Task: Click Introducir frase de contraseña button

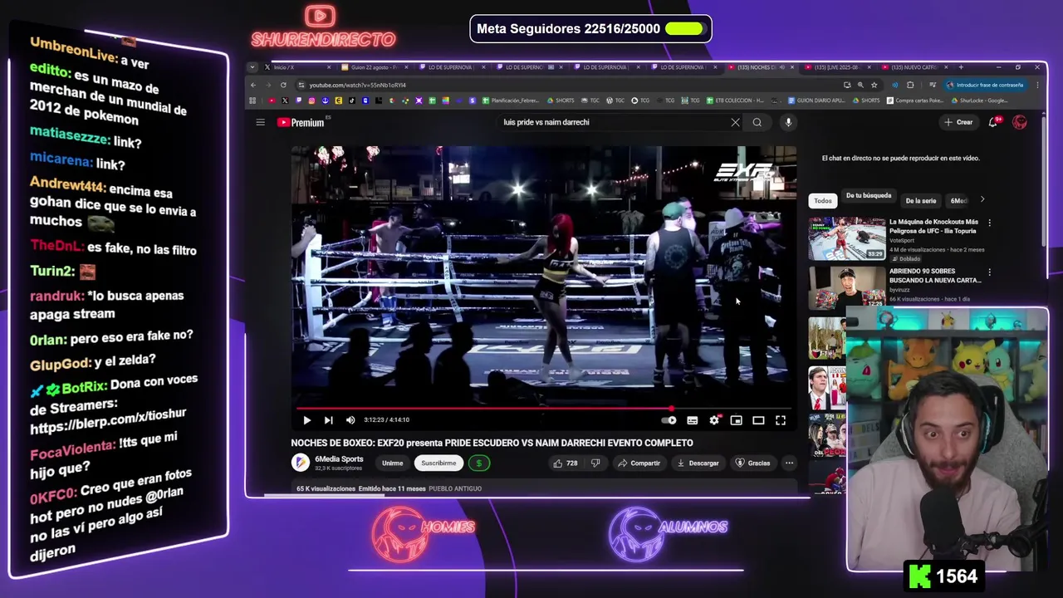Action: pyautogui.click(x=985, y=85)
